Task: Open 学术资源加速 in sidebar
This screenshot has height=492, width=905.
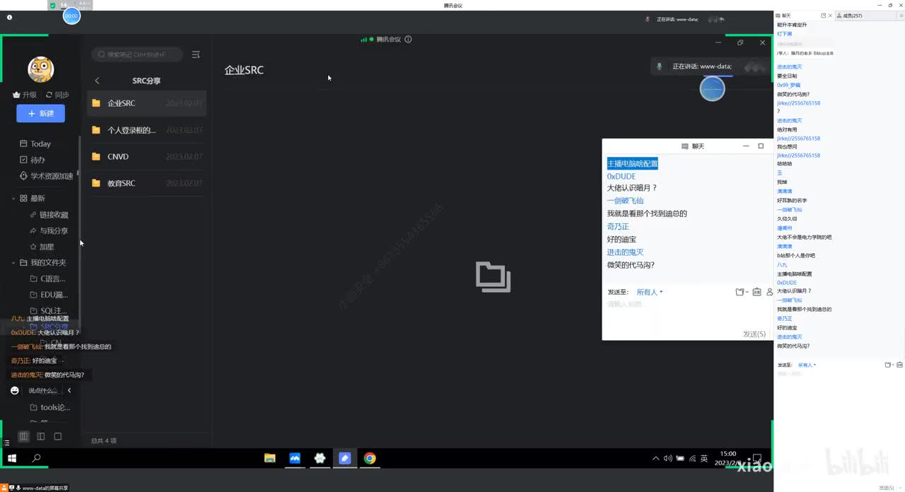Action: click(47, 176)
